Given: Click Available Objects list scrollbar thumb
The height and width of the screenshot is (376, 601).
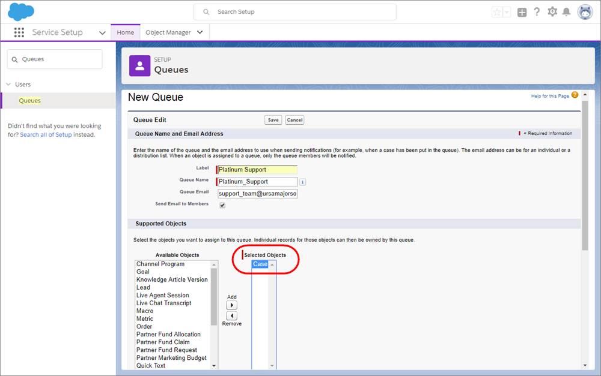Looking at the screenshot, I should click(x=214, y=297).
